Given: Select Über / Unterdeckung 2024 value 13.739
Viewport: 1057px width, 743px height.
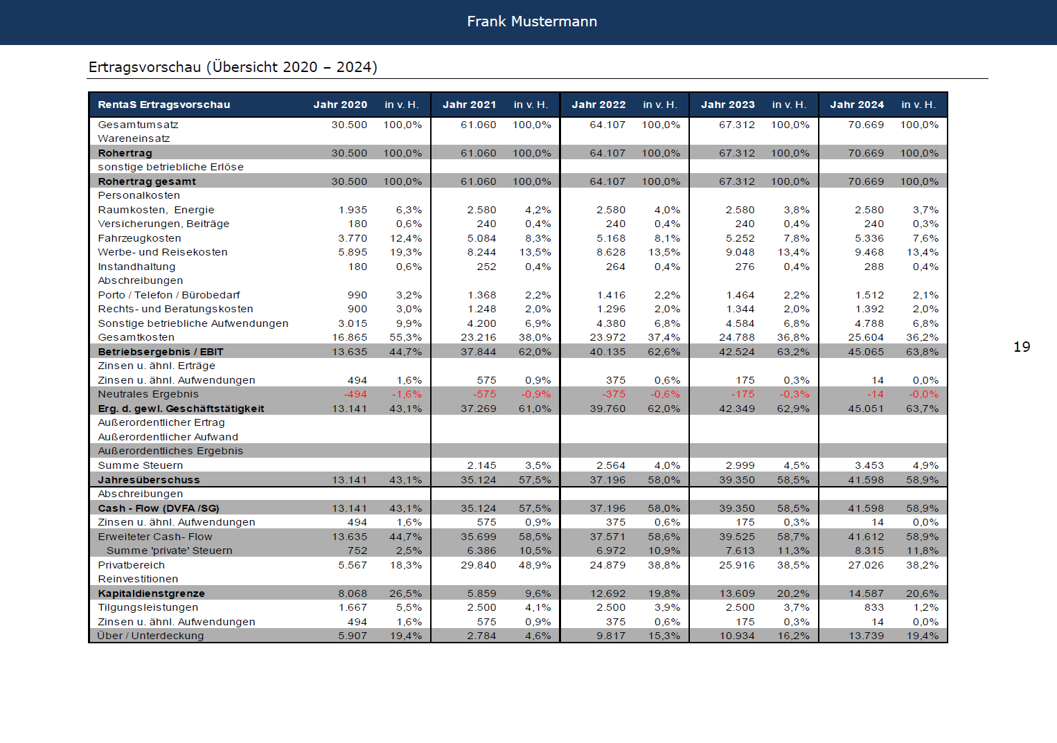Looking at the screenshot, I should click(x=866, y=636).
